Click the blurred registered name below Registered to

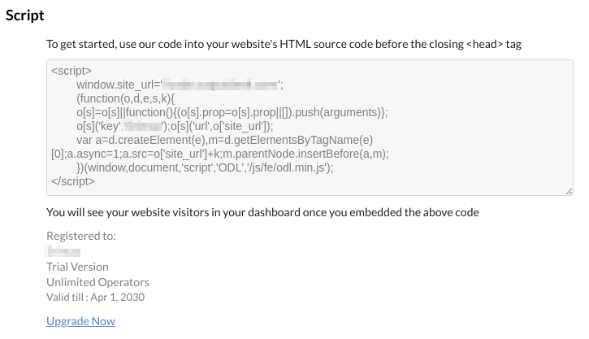point(63,251)
